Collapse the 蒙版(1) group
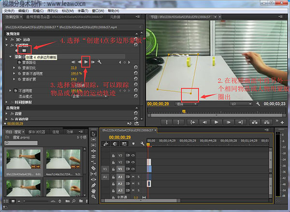Viewport: 290px width, 212px height. [x=10, y=57]
